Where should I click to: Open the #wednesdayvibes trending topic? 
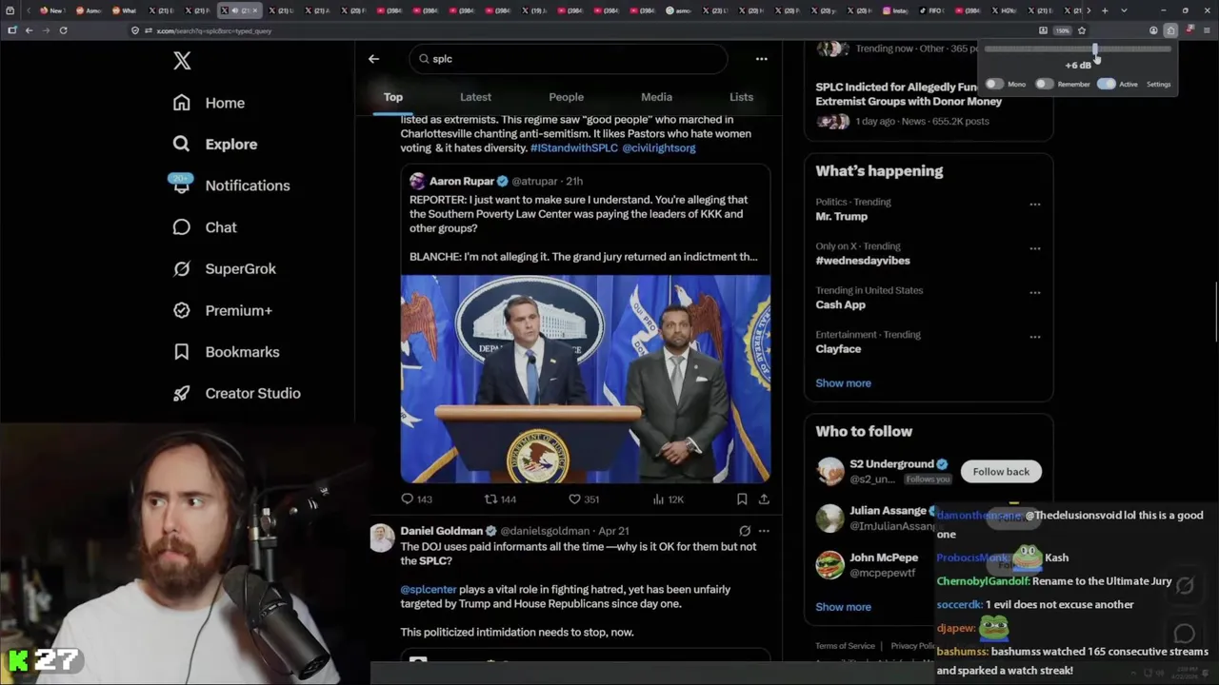point(863,261)
